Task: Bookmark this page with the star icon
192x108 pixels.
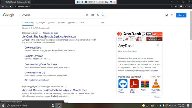Action: [176, 7]
